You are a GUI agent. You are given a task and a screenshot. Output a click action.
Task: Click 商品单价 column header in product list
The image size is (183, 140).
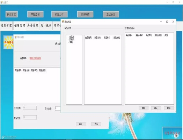coord(107,38)
